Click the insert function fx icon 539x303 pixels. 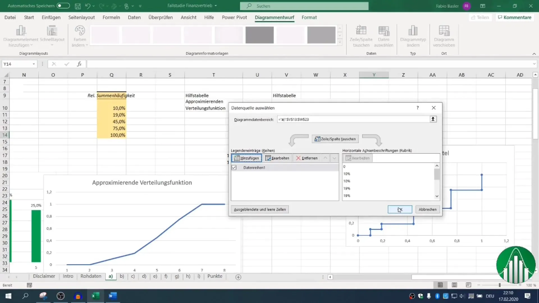(79, 64)
